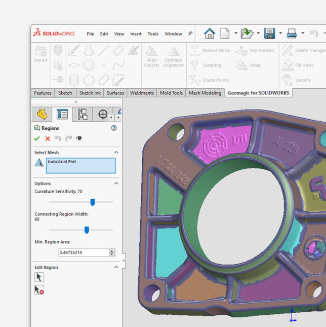Viewport: 326px width, 327px height.
Task: Click the Simplify tool
Action: 297,80
